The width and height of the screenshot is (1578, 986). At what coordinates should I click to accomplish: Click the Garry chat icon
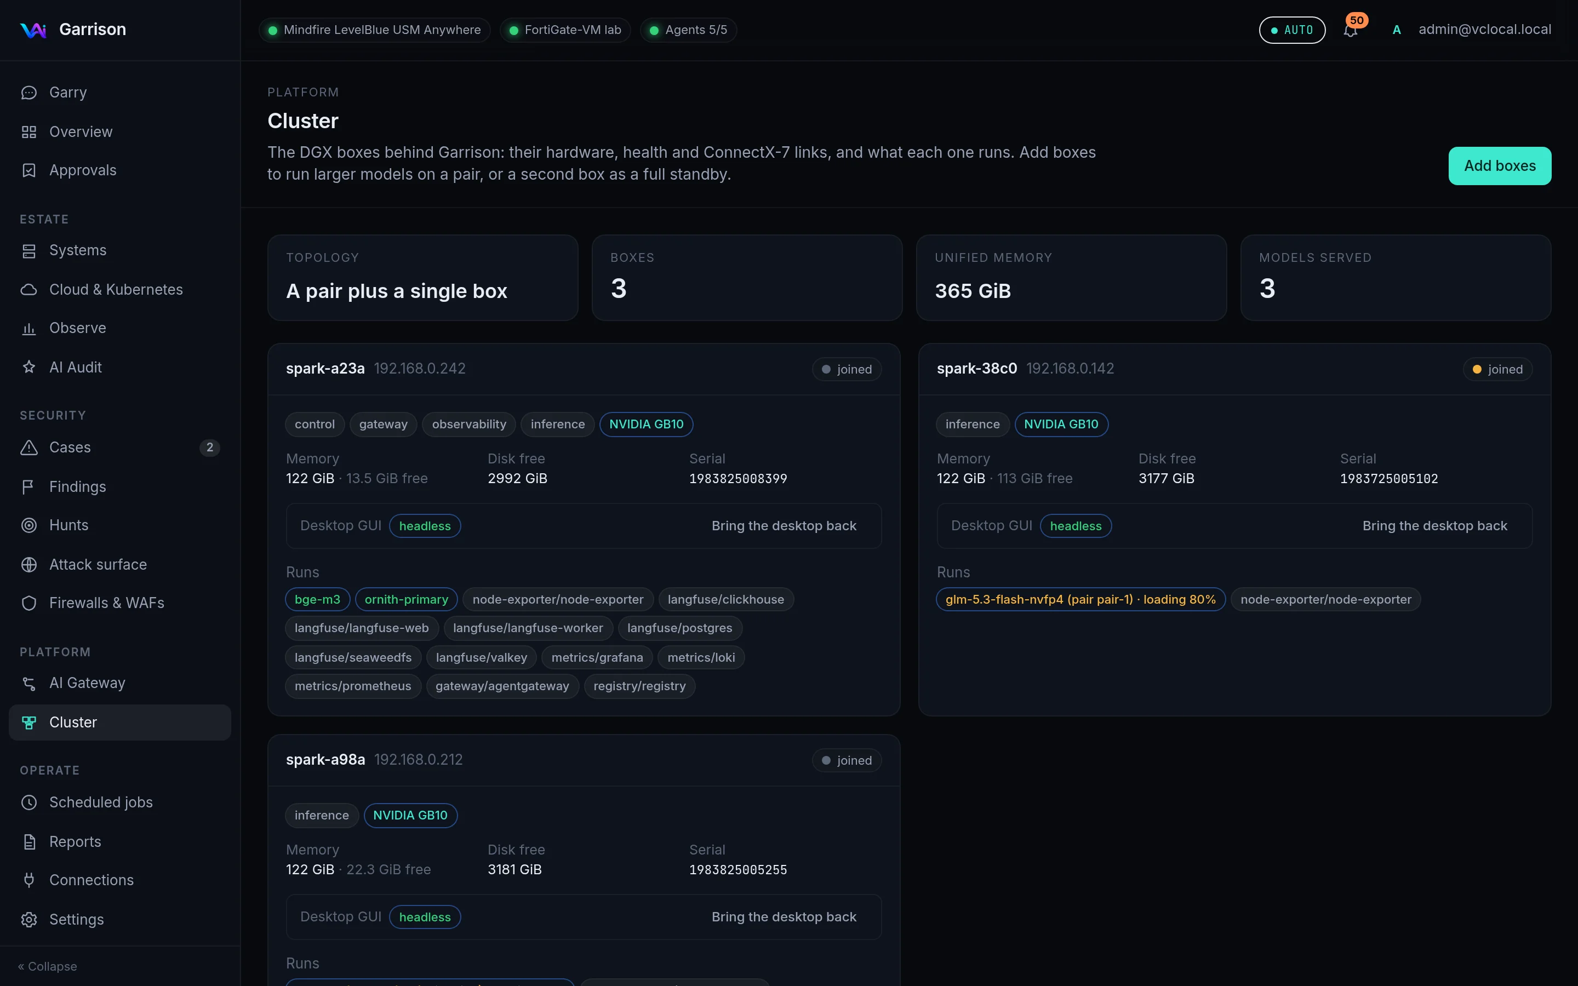pos(28,93)
